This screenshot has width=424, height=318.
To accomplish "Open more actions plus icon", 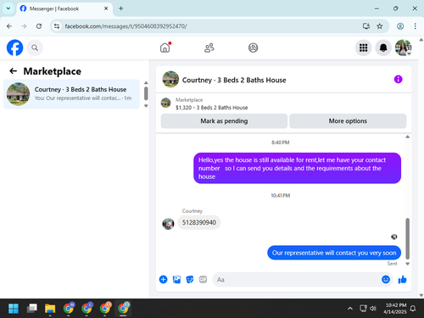I will point(163,280).
